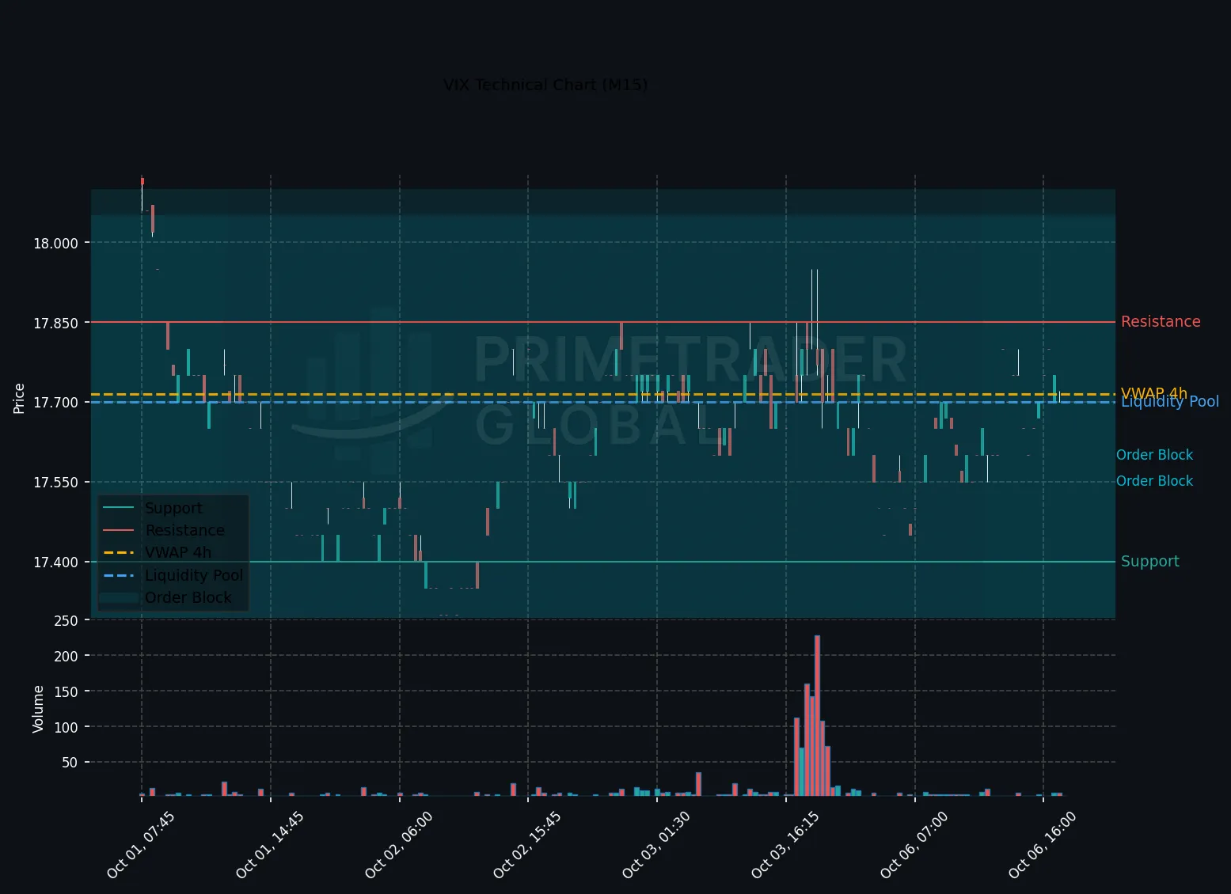Screen dimensions: 1231x894
Task: Click the 250 volume axis tick label
Action: (x=66, y=621)
